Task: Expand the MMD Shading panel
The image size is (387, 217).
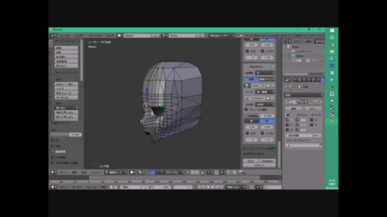Action: click(254, 154)
